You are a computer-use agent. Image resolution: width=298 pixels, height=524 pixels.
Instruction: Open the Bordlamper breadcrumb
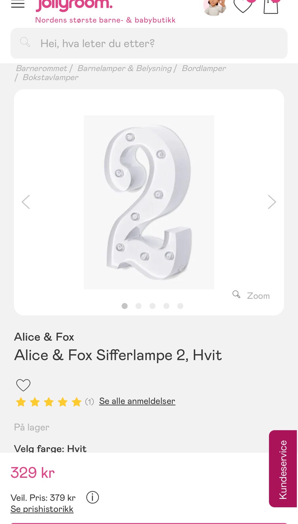[x=204, y=68]
